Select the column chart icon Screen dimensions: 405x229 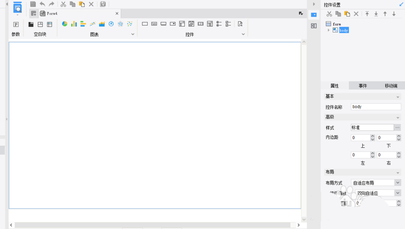click(x=74, y=24)
